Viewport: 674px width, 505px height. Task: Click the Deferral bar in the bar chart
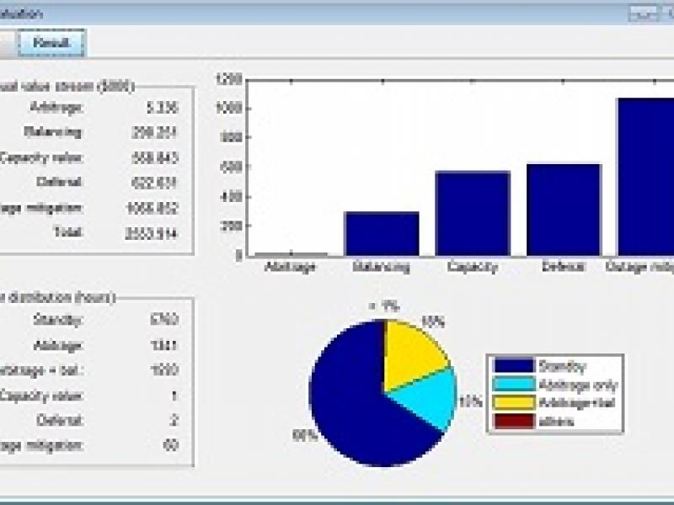click(x=564, y=210)
